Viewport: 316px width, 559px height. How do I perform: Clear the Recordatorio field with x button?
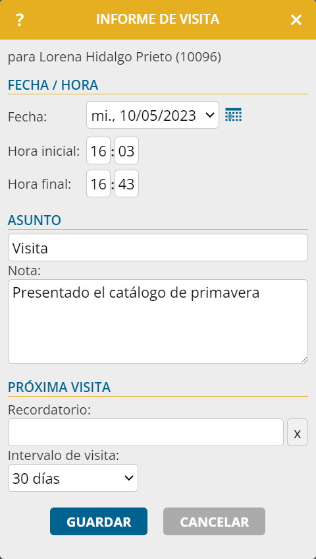(x=298, y=432)
